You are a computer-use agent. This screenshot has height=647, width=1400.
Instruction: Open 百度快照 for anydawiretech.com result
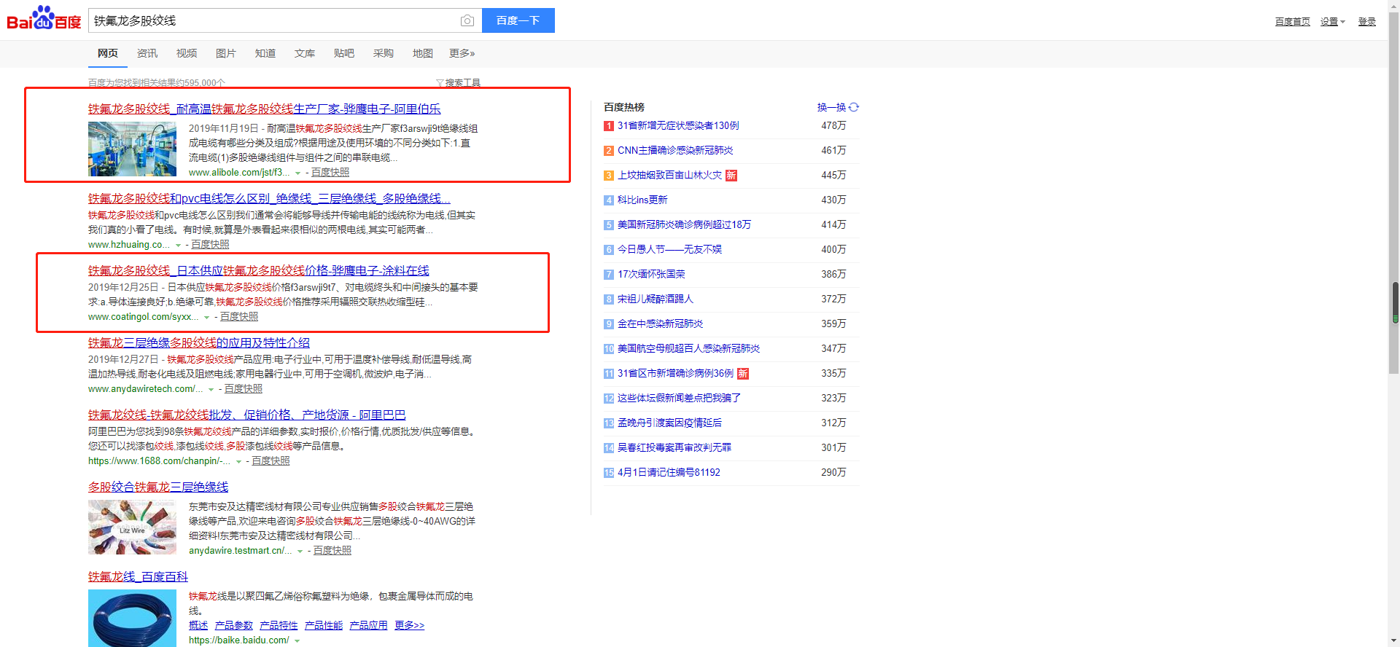(x=244, y=389)
